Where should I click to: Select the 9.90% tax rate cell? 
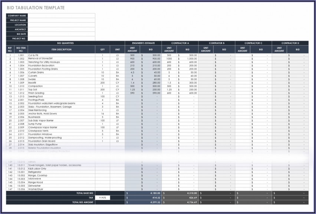click(x=102, y=198)
